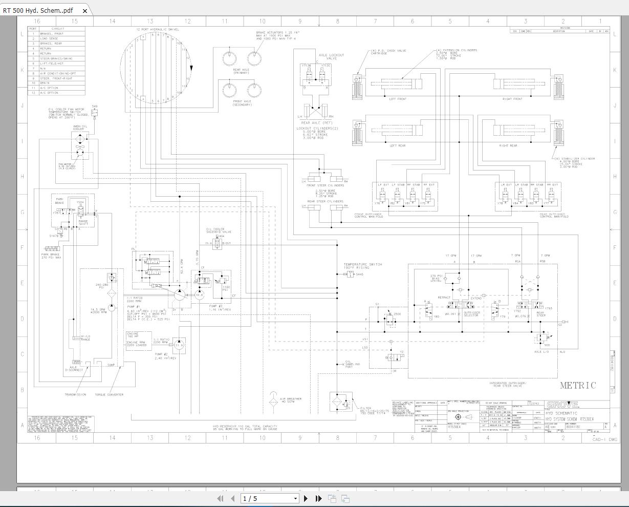Click the next view icon
Screen dimensions: 629x507
click(x=345, y=498)
